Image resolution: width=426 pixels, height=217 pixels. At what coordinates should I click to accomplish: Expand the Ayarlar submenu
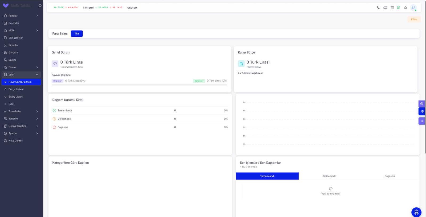21,133
